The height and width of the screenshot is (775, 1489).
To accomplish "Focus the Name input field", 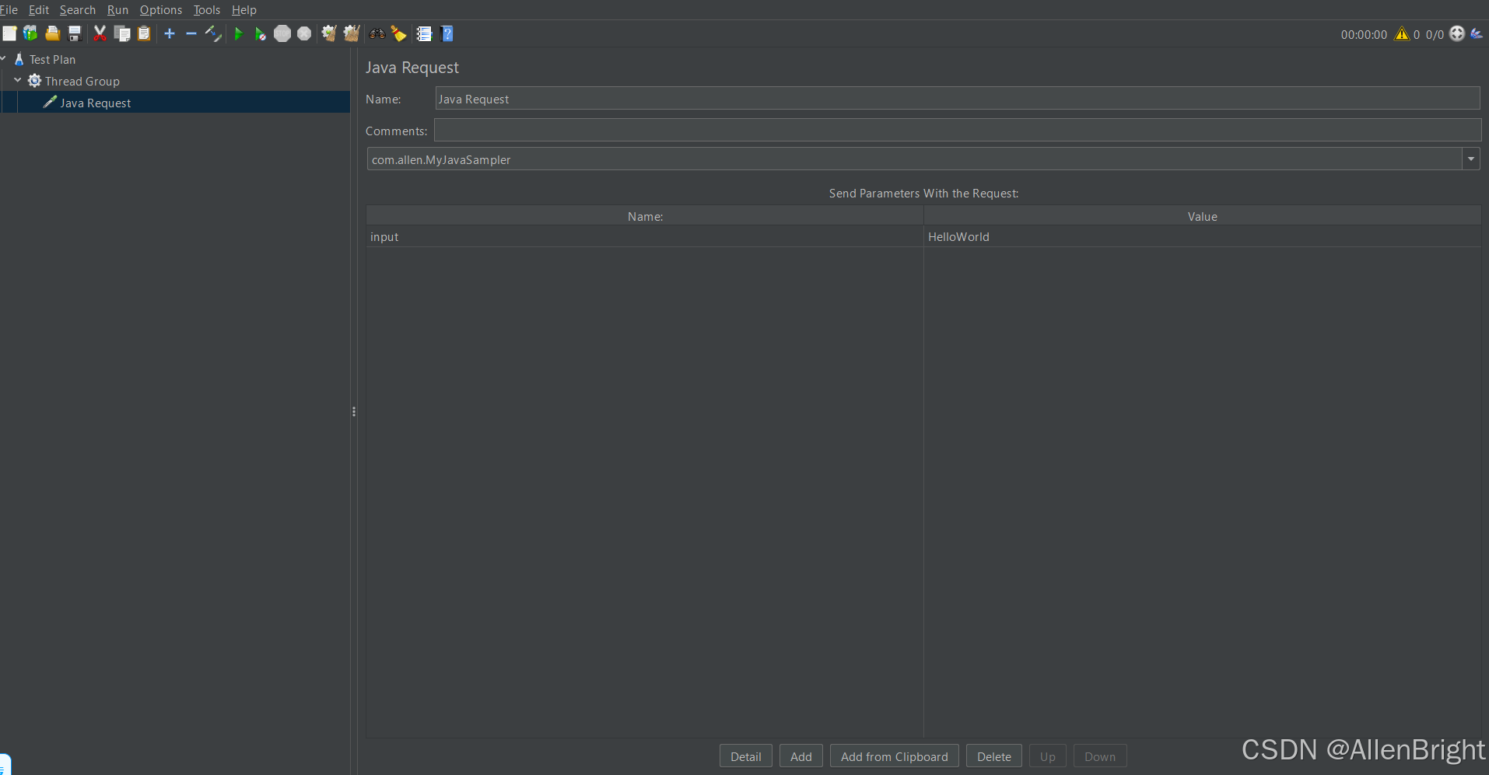I will pos(957,99).
